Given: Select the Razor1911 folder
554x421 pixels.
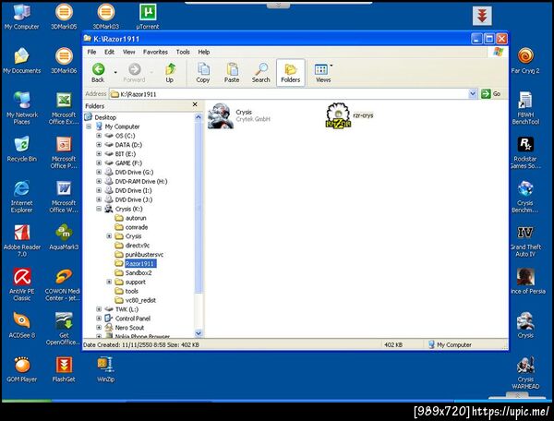Looking at the screenshot, I should pos(140,264).
